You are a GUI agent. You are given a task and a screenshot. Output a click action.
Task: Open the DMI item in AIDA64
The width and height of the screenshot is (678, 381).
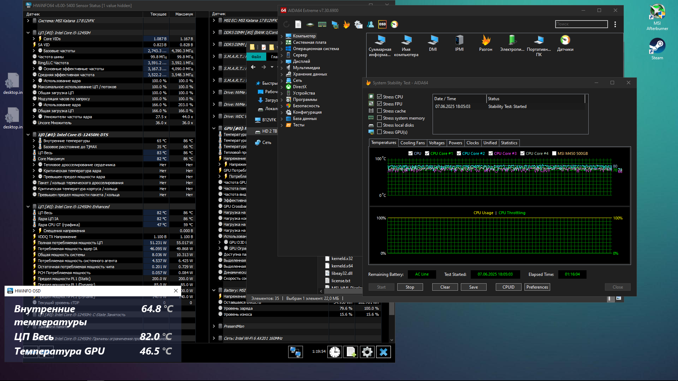(433, 43)
